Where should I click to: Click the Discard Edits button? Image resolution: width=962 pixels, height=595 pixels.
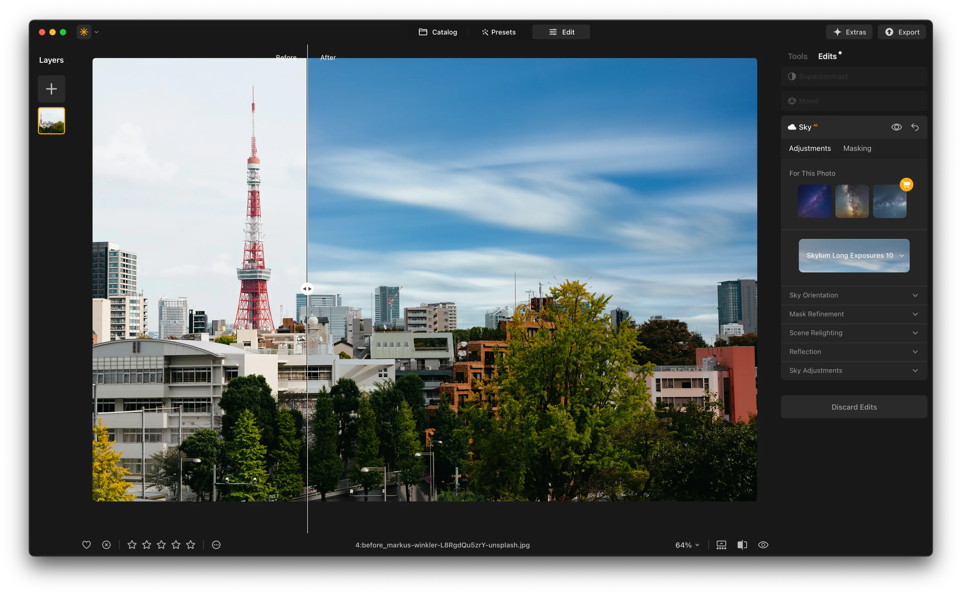[x=854, y=407]
